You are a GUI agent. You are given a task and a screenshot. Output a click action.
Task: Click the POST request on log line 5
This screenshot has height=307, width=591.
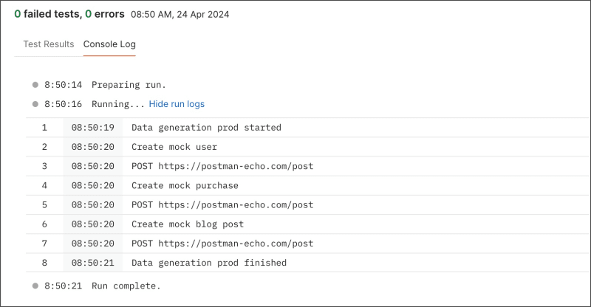(x=222, y=204)
